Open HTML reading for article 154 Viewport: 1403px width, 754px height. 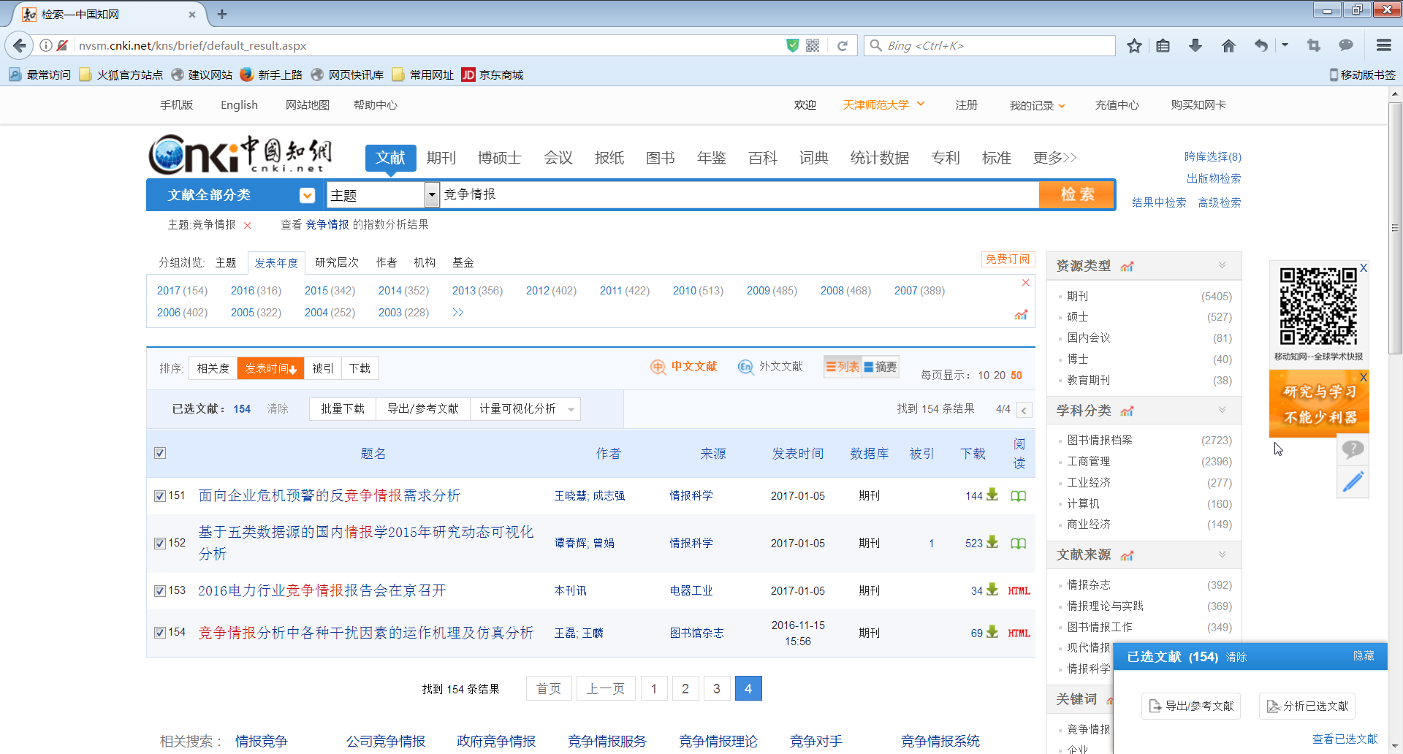coord(1019,633)
